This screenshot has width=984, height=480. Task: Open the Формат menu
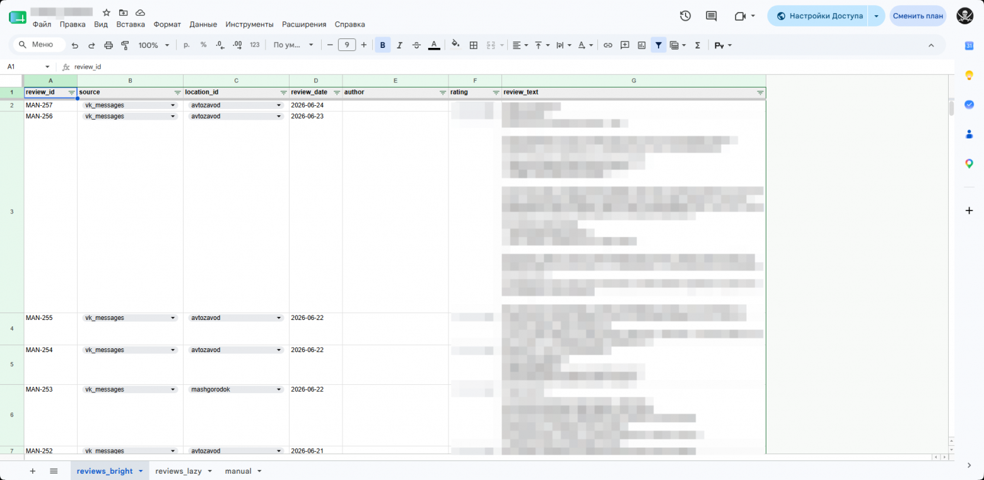point(167,25)
